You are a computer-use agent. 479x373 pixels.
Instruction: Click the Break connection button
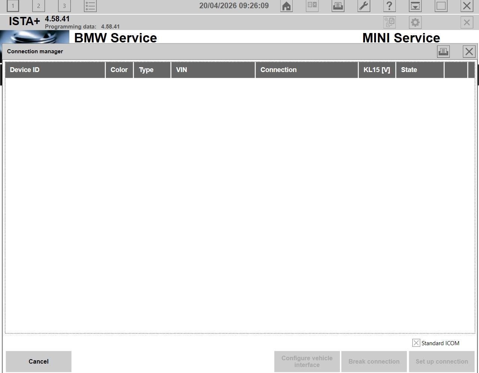(374, 362)
